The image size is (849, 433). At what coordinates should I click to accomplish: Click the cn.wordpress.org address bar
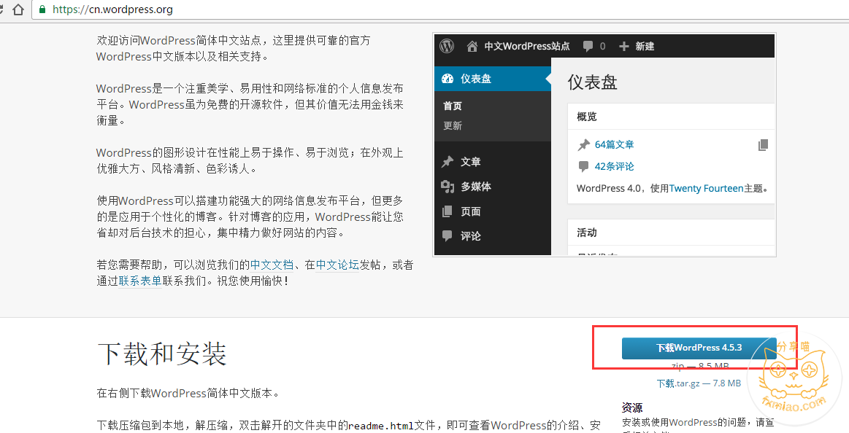tap(441, 9)
